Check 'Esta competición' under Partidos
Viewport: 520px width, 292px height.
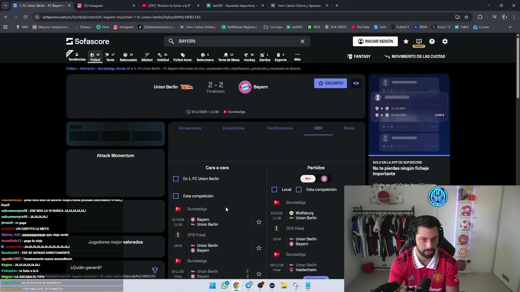point(299,189)
